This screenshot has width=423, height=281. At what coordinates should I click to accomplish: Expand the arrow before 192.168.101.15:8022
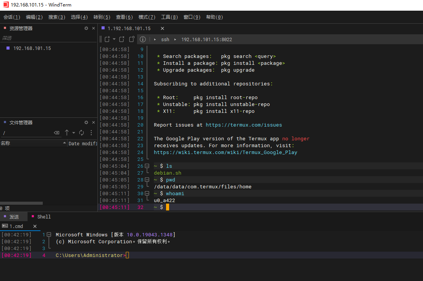tap(175, 39)
